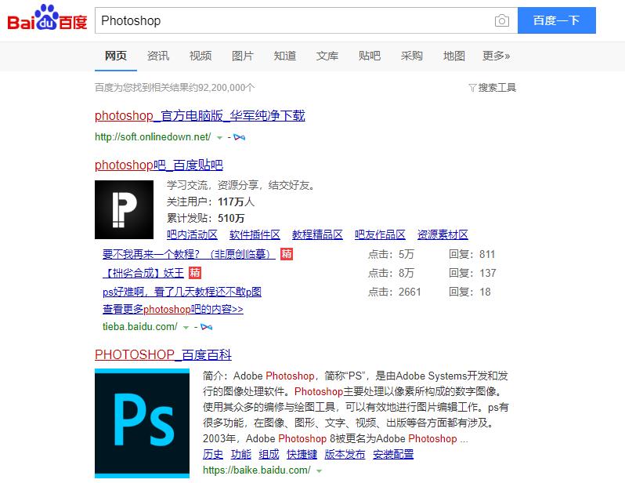The height and width of the screenshot is (483, 625).
Task: Click the Baidu snapshot icon after tieba.baidu.com
Action: [207, 326]
